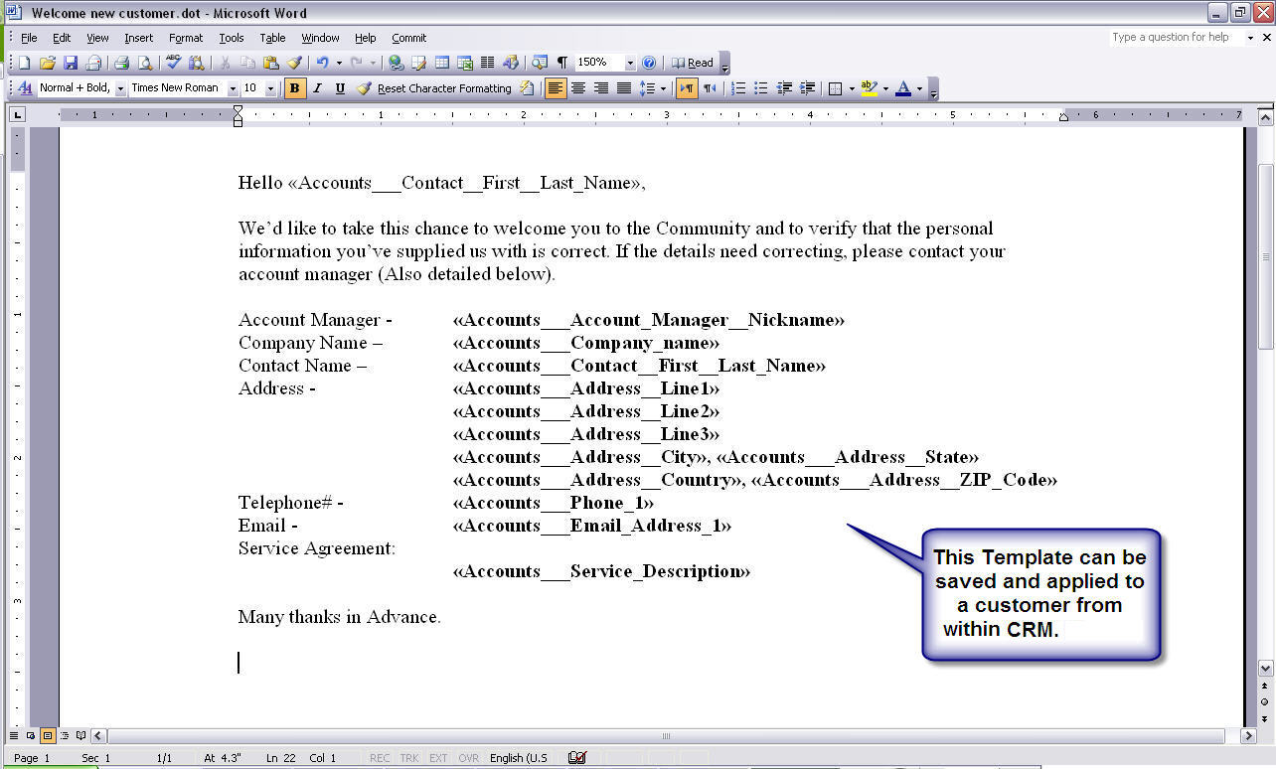The height and width of the screenshot is (769, 1276).
Task: Click the Increase Indent icon
Action: pyautogui.click(x=807, y=88)
